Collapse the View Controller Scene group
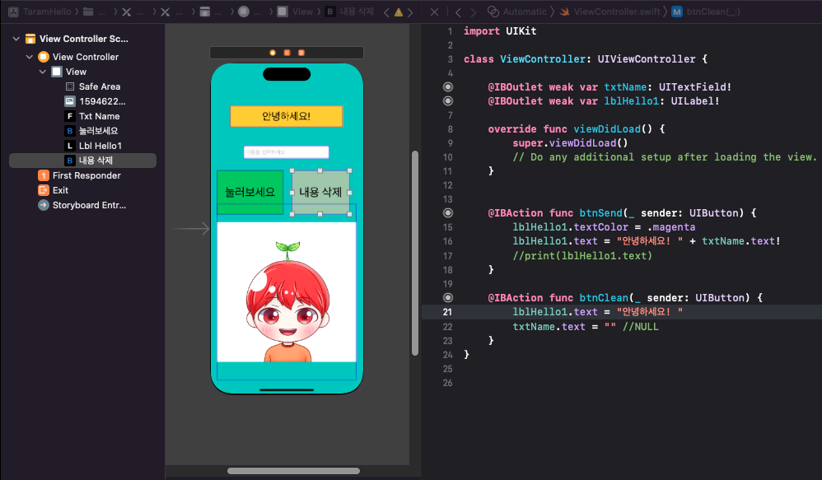Viewport: 822px width, 480px height. pyautogui.click(x=16, y=39)
